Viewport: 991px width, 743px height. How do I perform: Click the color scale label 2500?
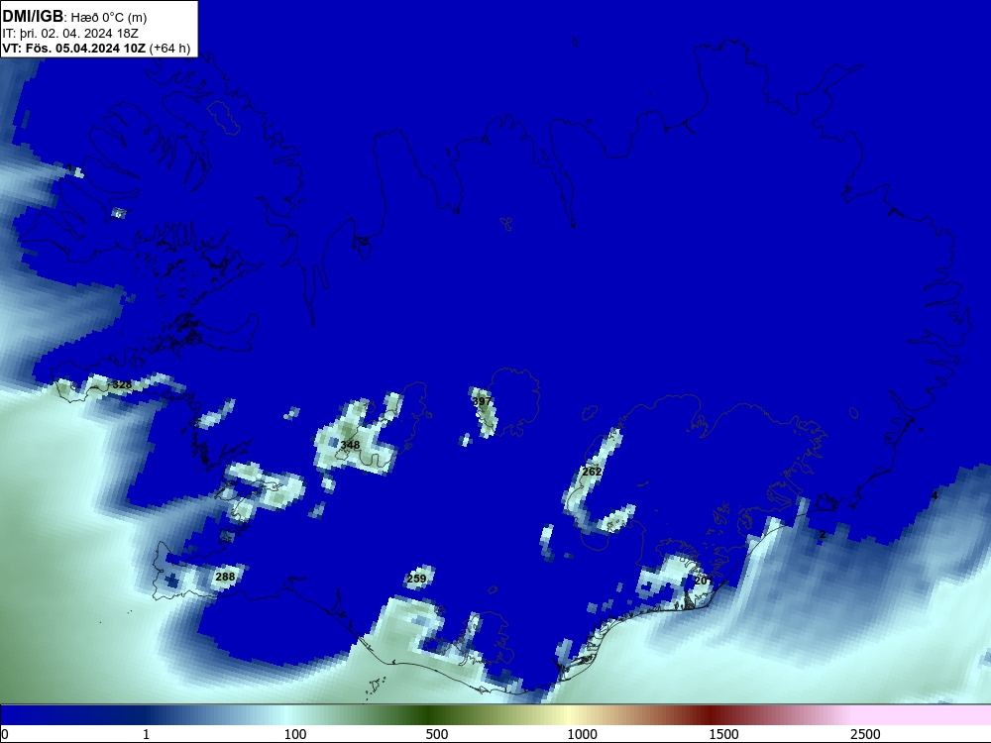[865, 734]
